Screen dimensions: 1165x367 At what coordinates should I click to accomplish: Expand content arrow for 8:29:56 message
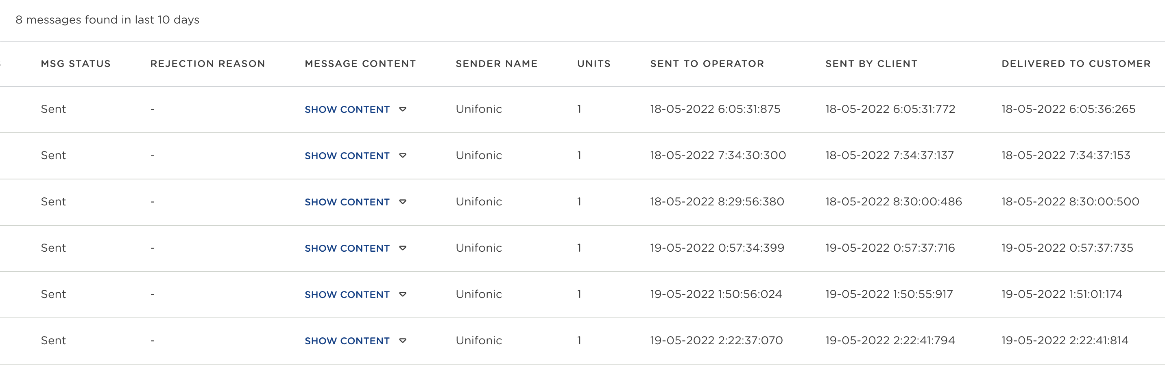pyautogui.click(x=403, y=202)
